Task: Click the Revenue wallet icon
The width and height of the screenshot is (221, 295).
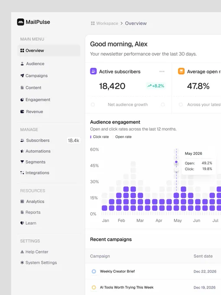Action: point(22,111)
